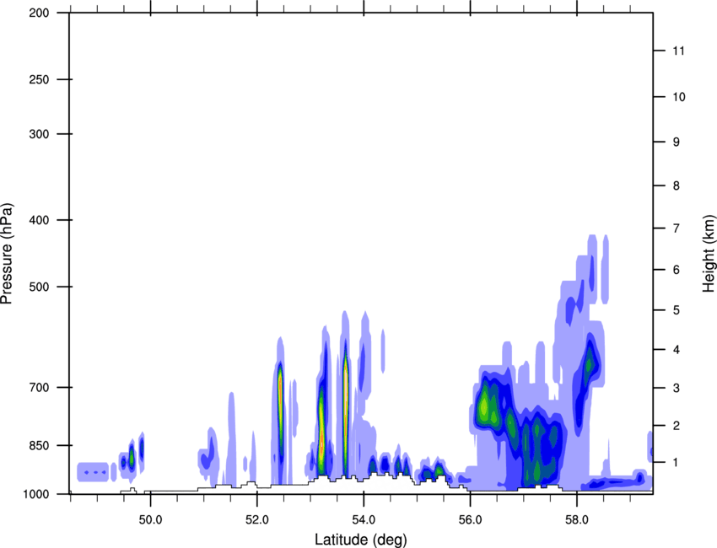Click the 56.0 latitude tick label
The height and width of the screenshot is (548, 717).
tap(471, 520)
